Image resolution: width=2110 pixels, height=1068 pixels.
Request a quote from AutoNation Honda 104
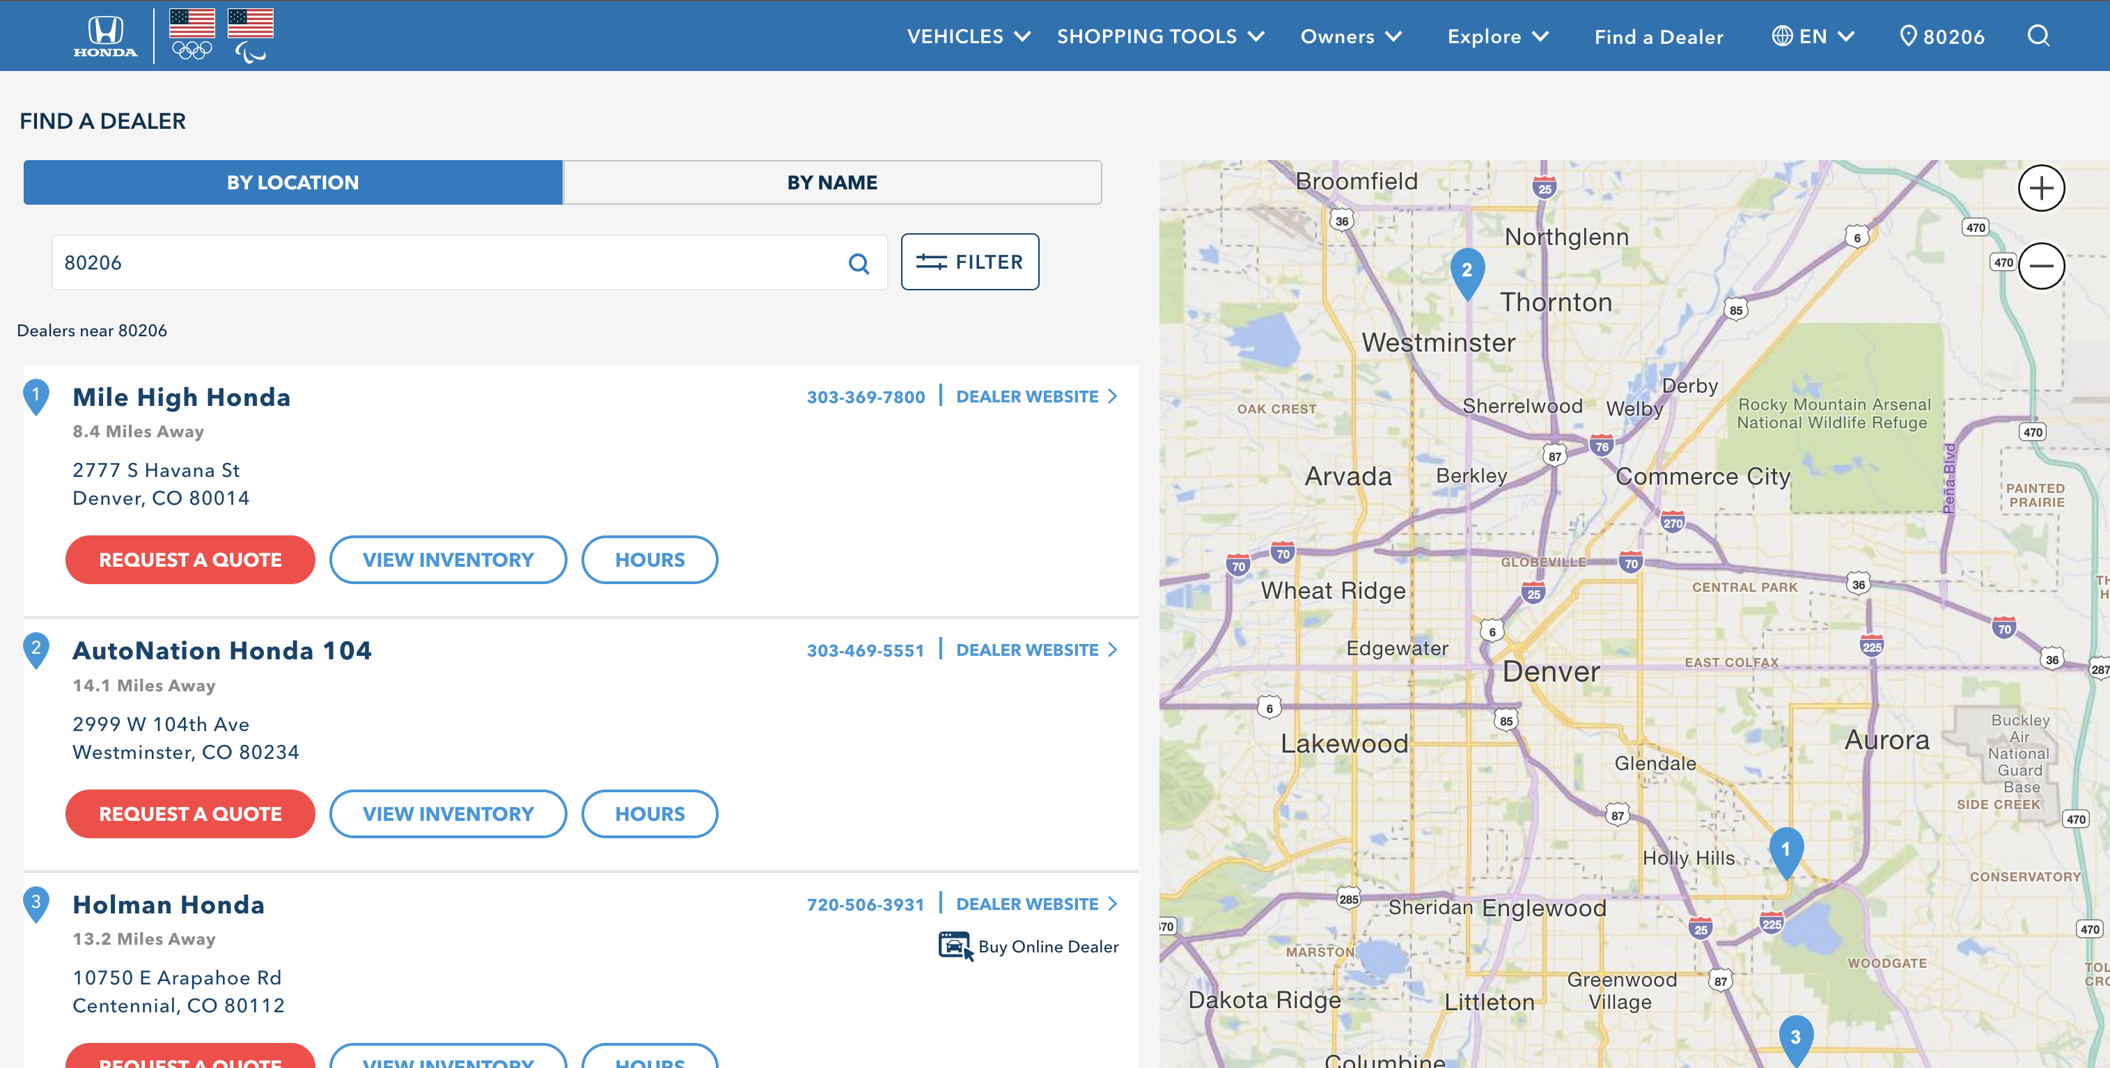point(190,814)
